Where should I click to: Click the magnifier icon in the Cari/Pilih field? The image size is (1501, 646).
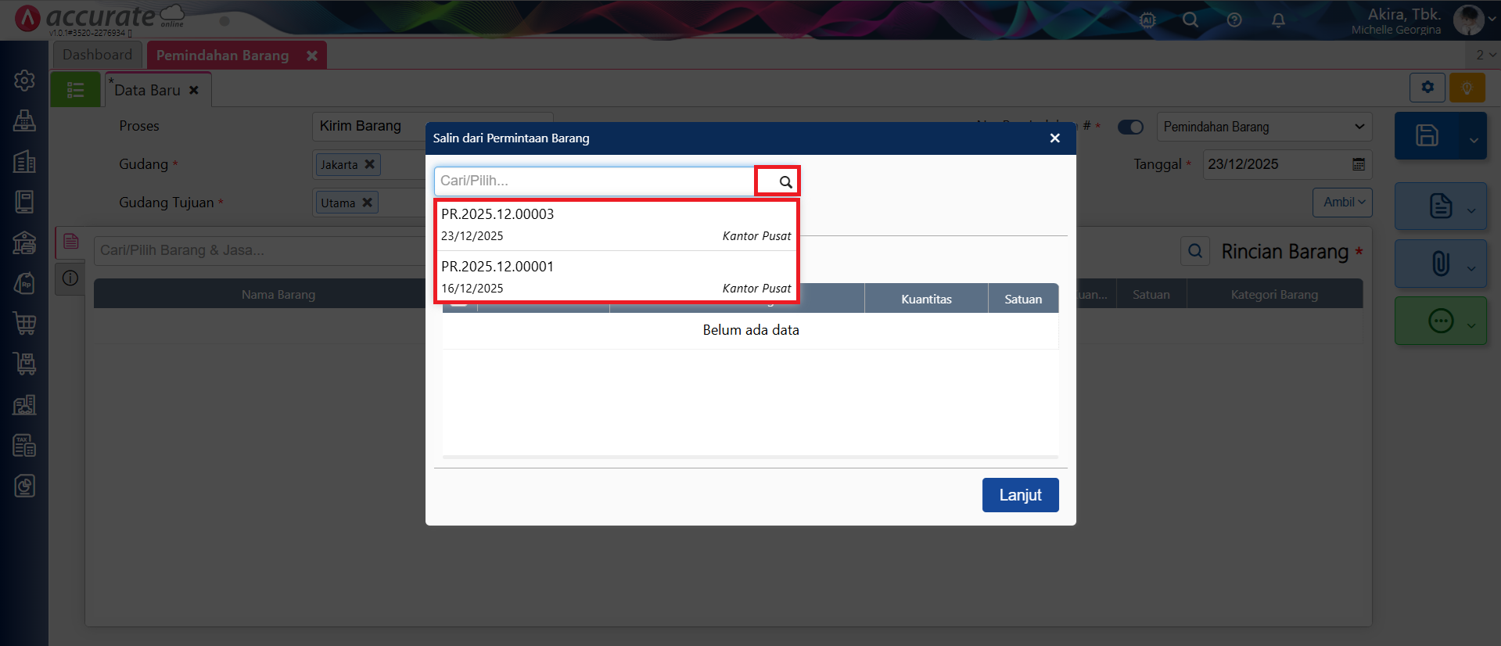[785, 181]
